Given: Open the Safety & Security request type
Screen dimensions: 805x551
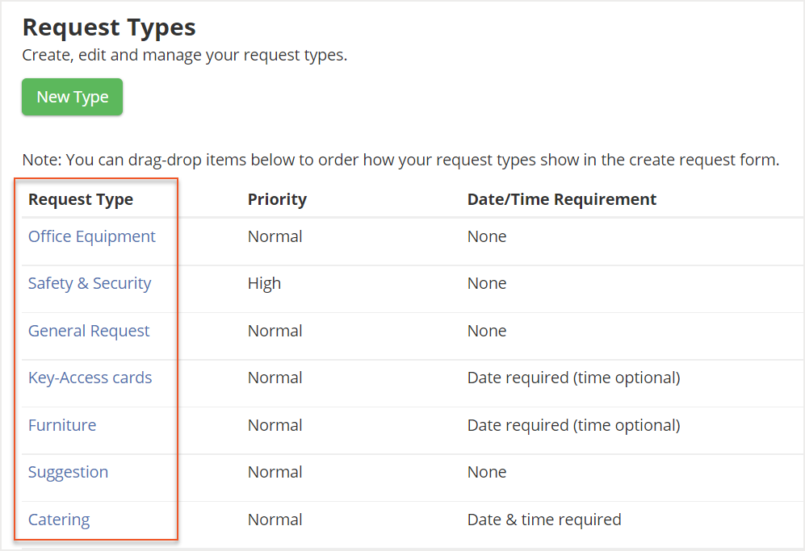Looking at the screenshot, I should point(89,283).
